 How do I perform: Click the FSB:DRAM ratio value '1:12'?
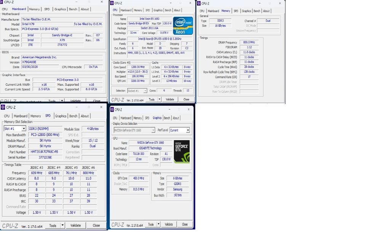click(x=249, y=47)
